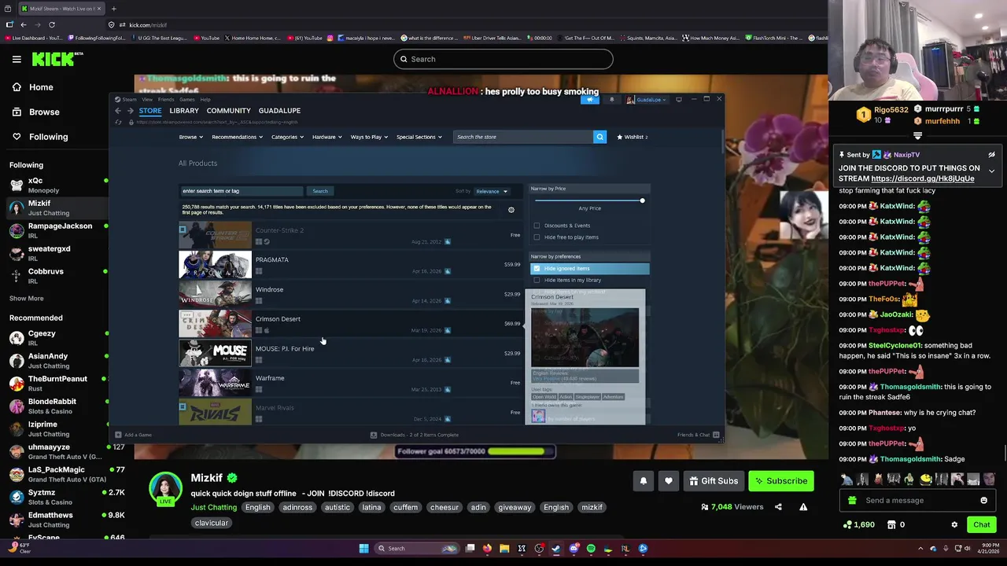Toggle marker box on Marvel Rivals thumbnail
The width and height of the screenshot is (1007, 566).
(x=183, y=406)
